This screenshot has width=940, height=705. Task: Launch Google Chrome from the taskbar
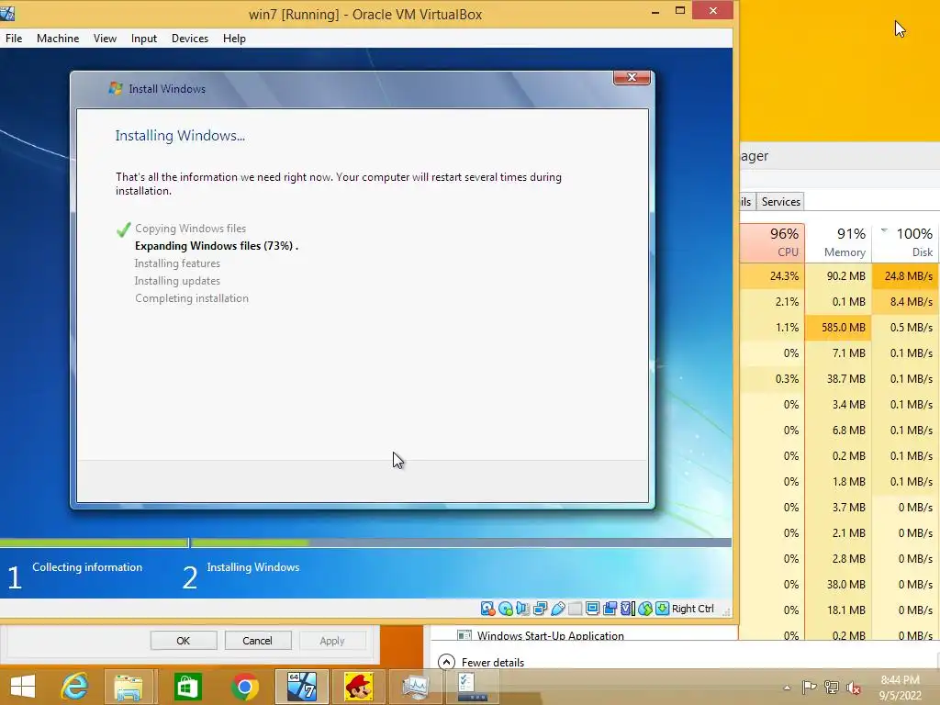[244, 687]
